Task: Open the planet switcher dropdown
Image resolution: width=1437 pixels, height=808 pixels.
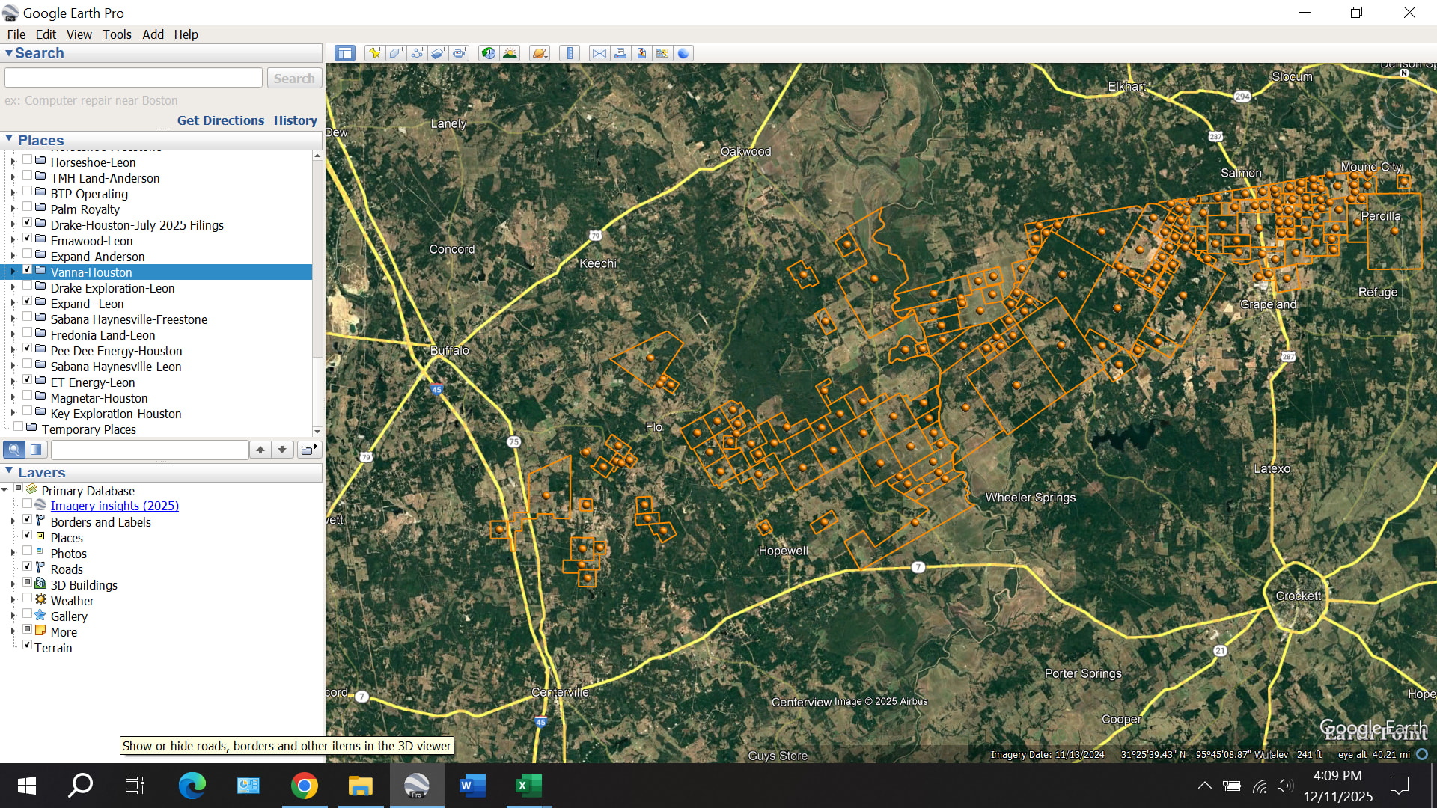Action: [x=540, y=53]
